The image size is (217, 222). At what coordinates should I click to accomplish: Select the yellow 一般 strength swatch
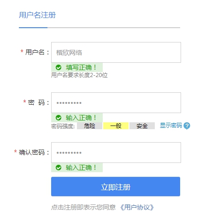[116, 126]
